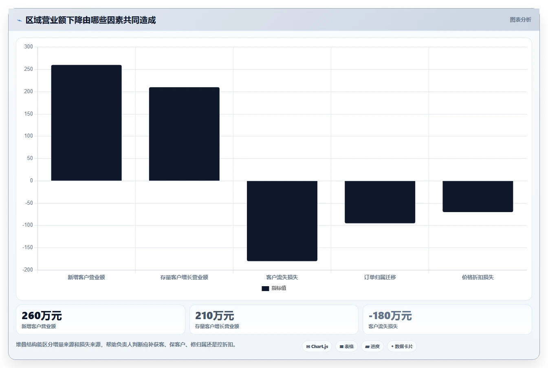Toggle the 指标值 legend color box
548x368 pixels.
pyautogui.click(x=265, y=288)
